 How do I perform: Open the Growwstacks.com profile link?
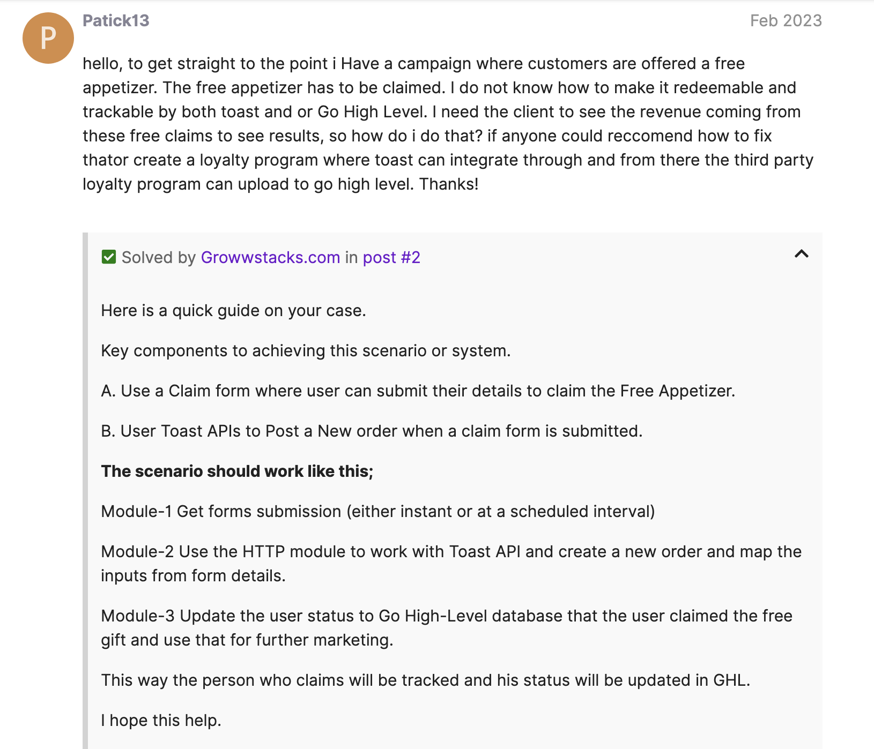pos(270,257)
